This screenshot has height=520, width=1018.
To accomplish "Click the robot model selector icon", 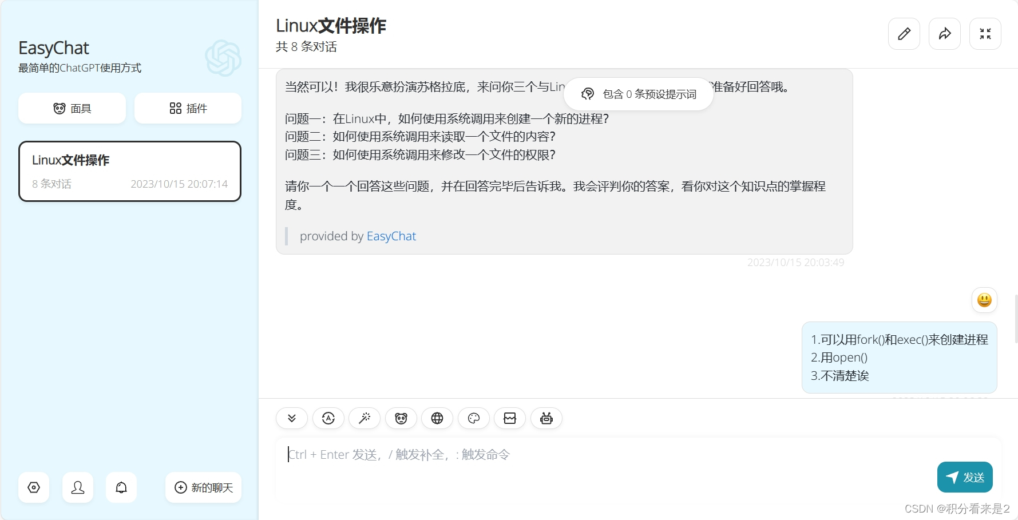I will pos(546,418).
